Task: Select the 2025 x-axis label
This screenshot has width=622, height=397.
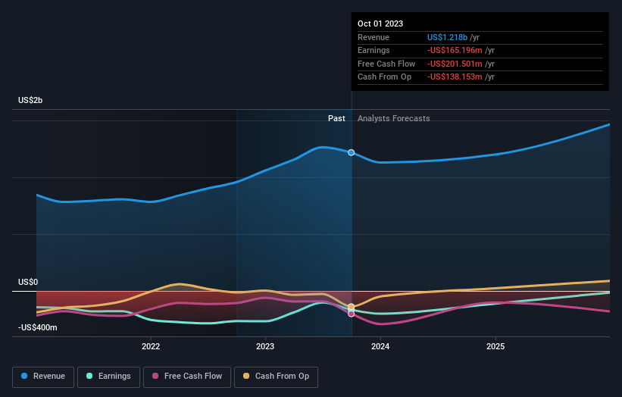Action: tap(495, 346)
